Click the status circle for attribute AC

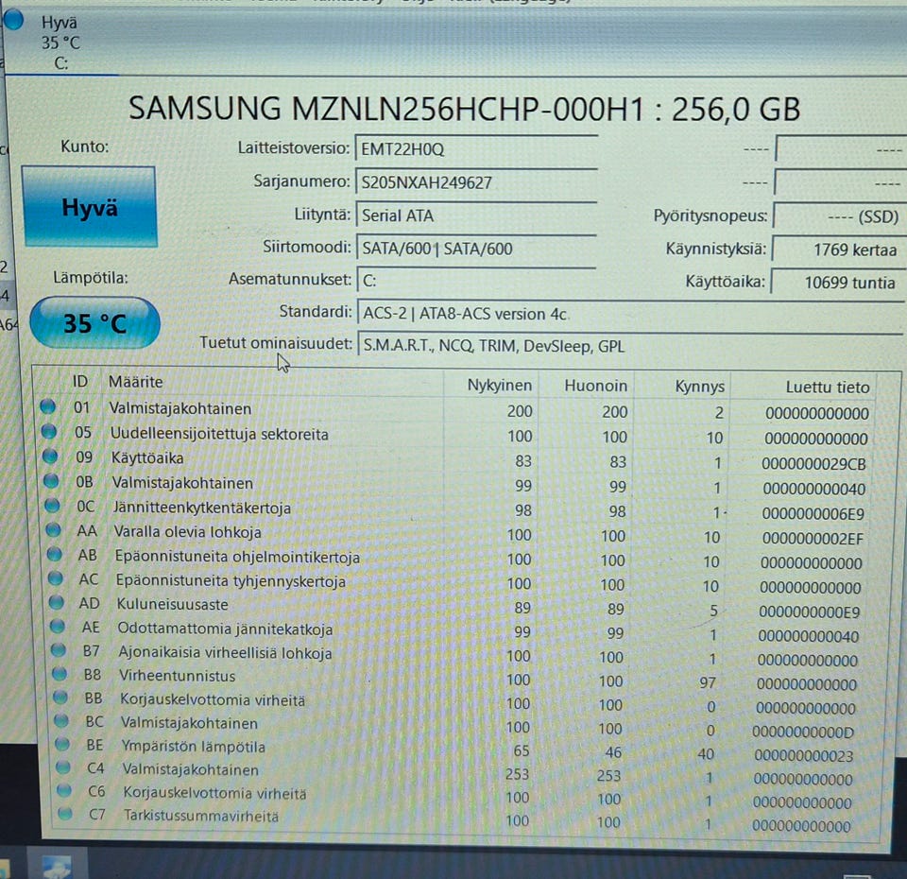(x=56, y=577)
